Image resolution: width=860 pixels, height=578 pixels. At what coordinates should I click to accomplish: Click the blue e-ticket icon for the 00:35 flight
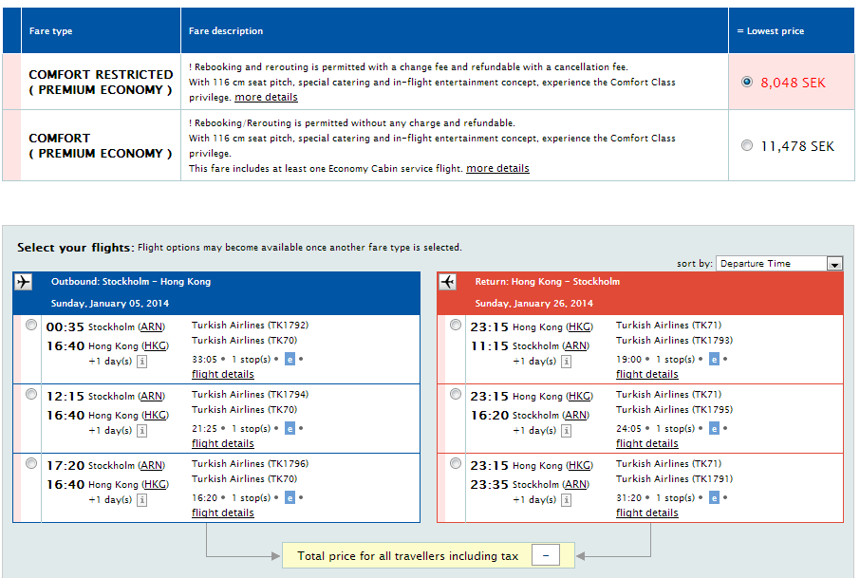[290, 360]
